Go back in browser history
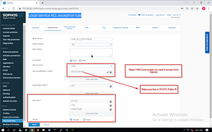The width and height of the screenshot is (212, 132). coord(4,9)
